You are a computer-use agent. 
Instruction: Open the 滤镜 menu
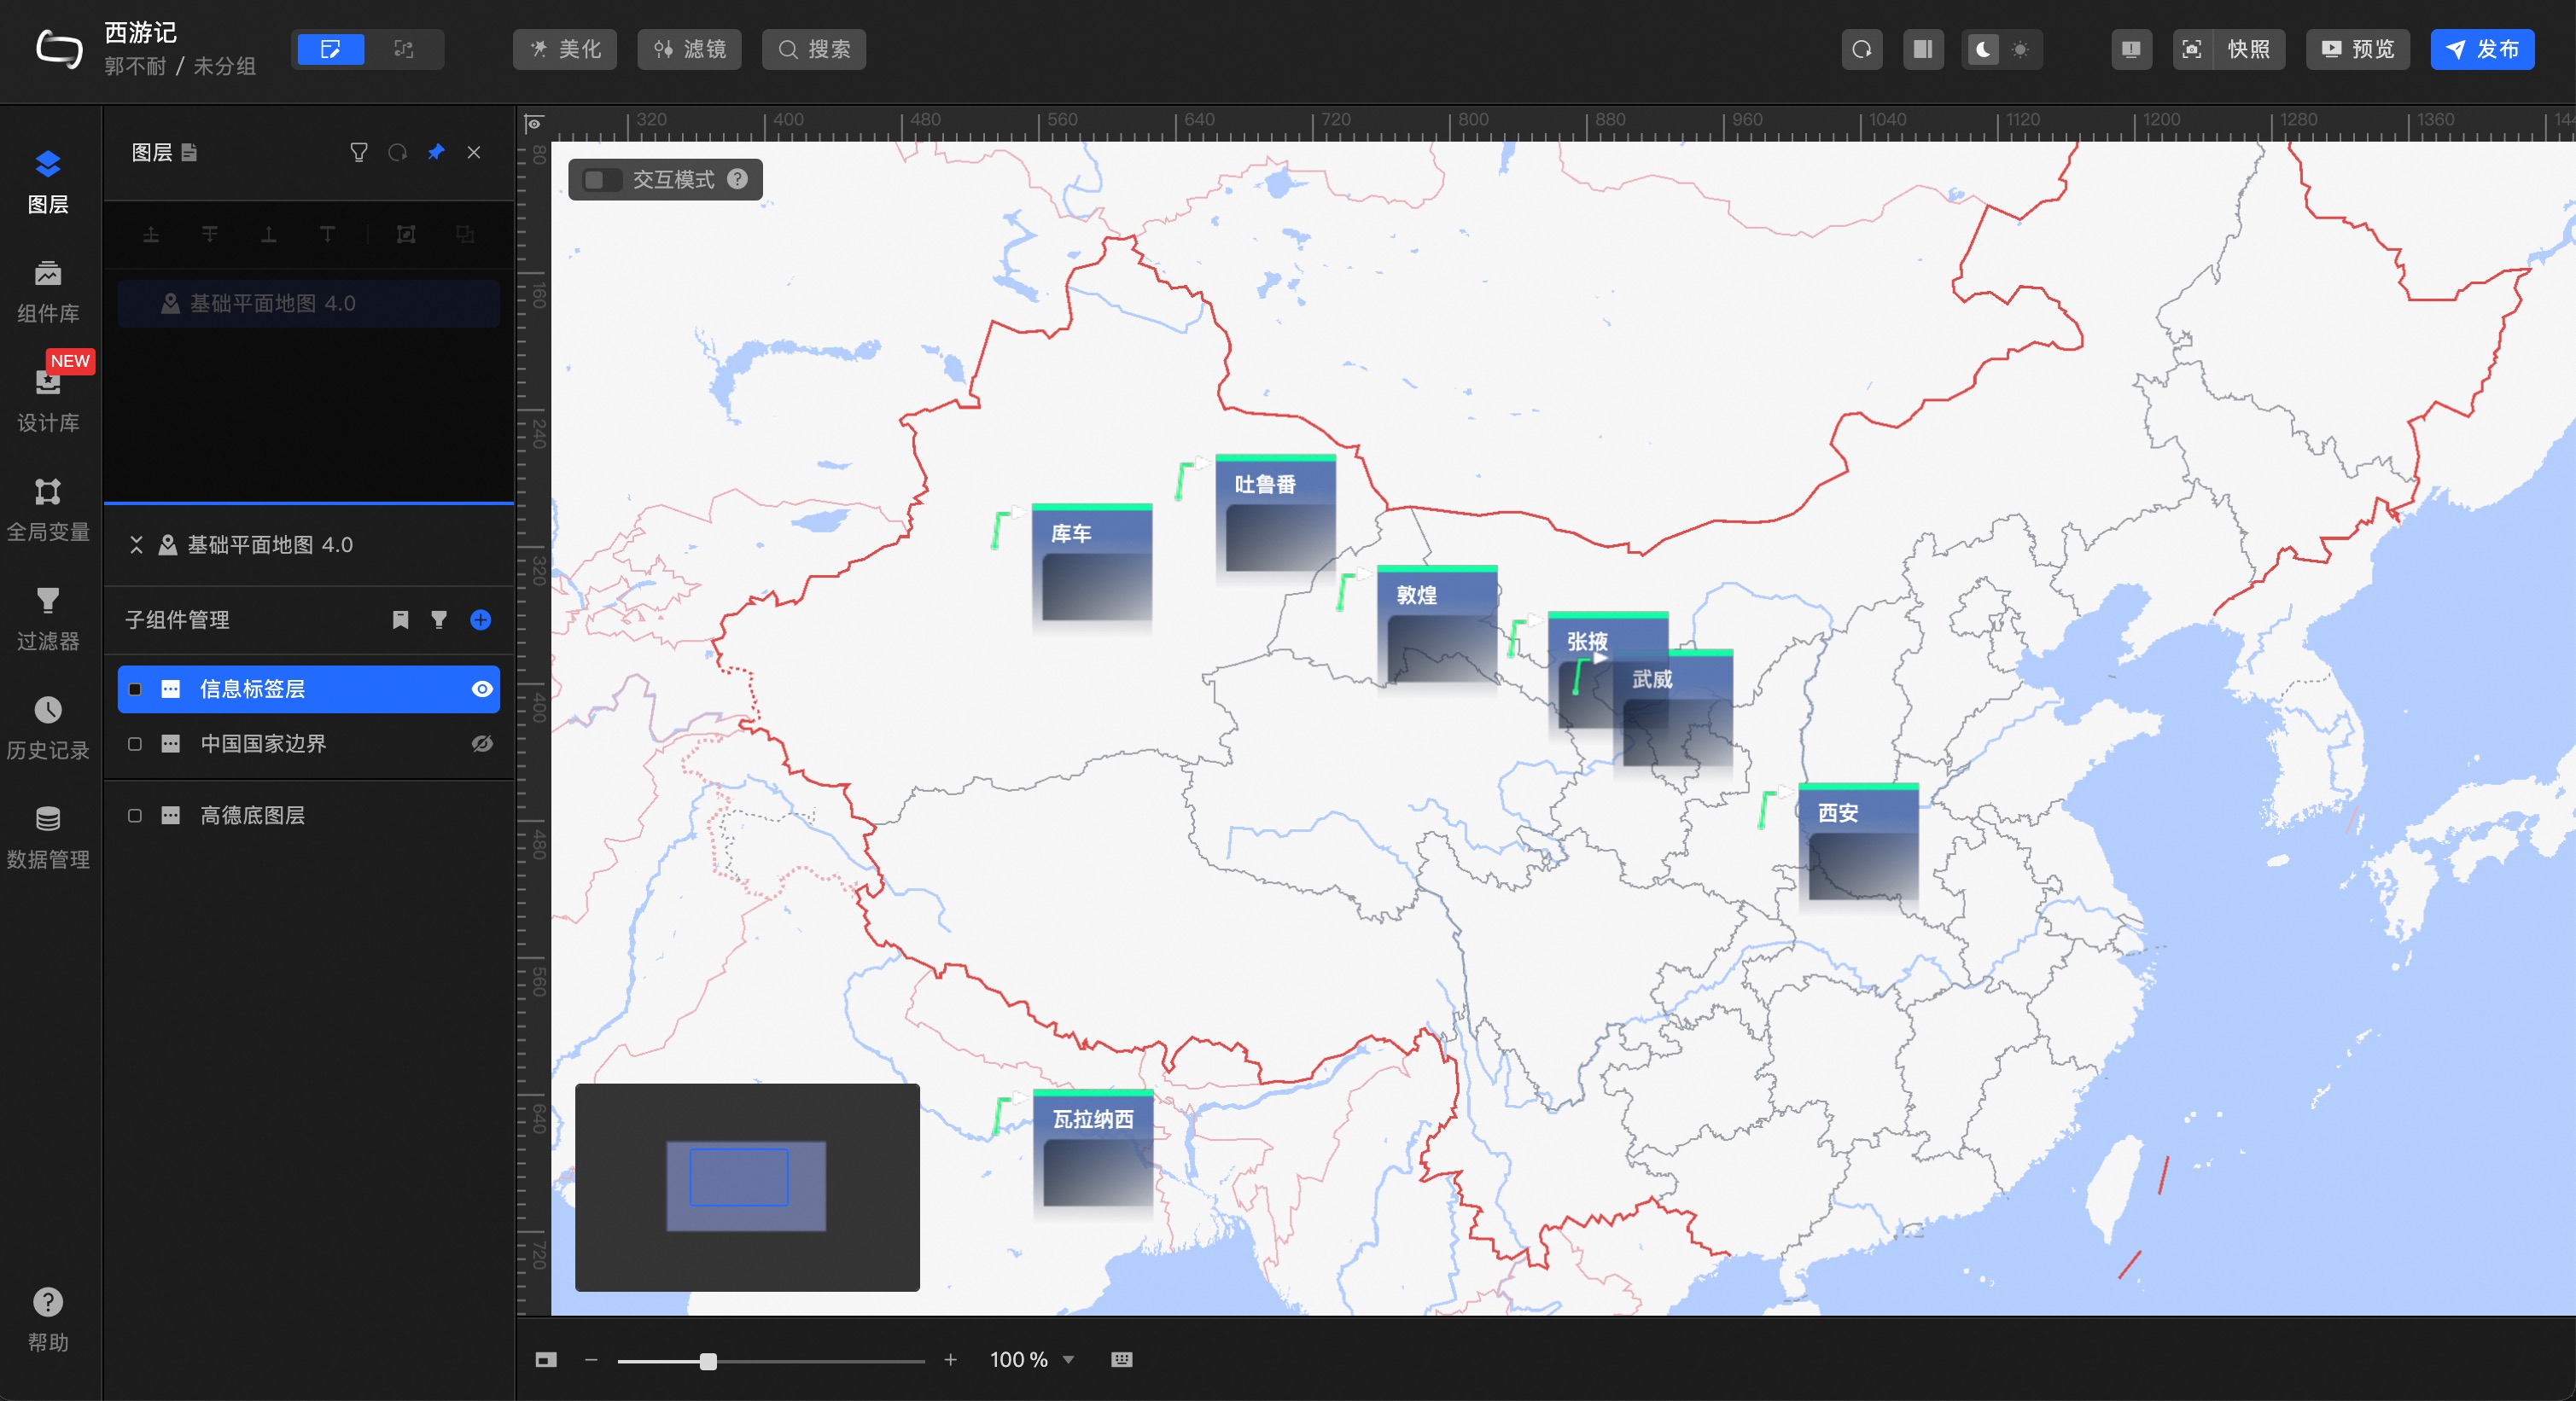click(x=689, y=49)
